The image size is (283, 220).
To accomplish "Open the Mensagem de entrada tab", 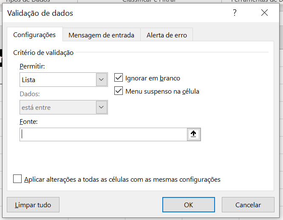I will tap(101, 35).
